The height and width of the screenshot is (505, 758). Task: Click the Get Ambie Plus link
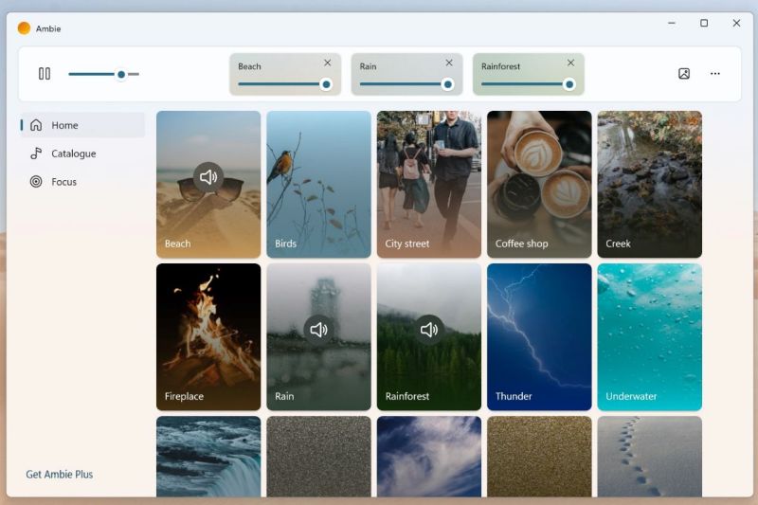(60, 474)
